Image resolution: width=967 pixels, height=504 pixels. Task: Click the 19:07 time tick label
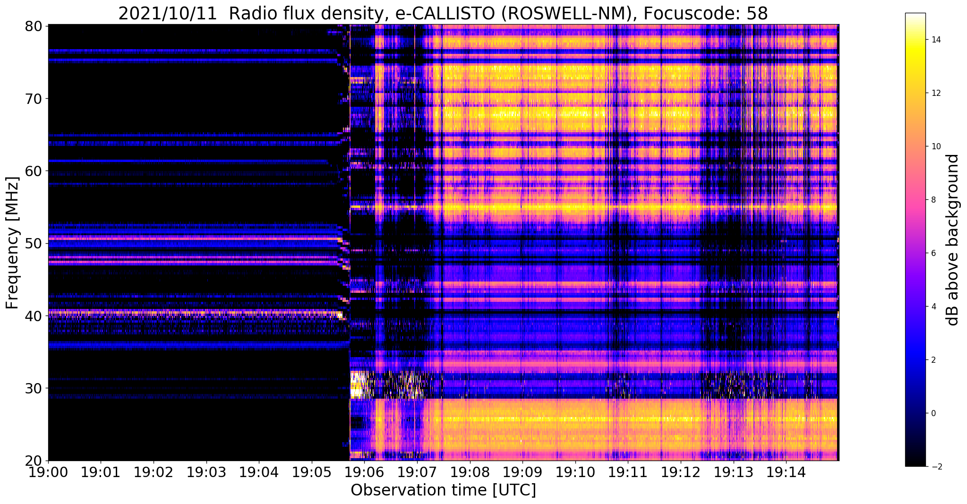[x=417, y=472]
